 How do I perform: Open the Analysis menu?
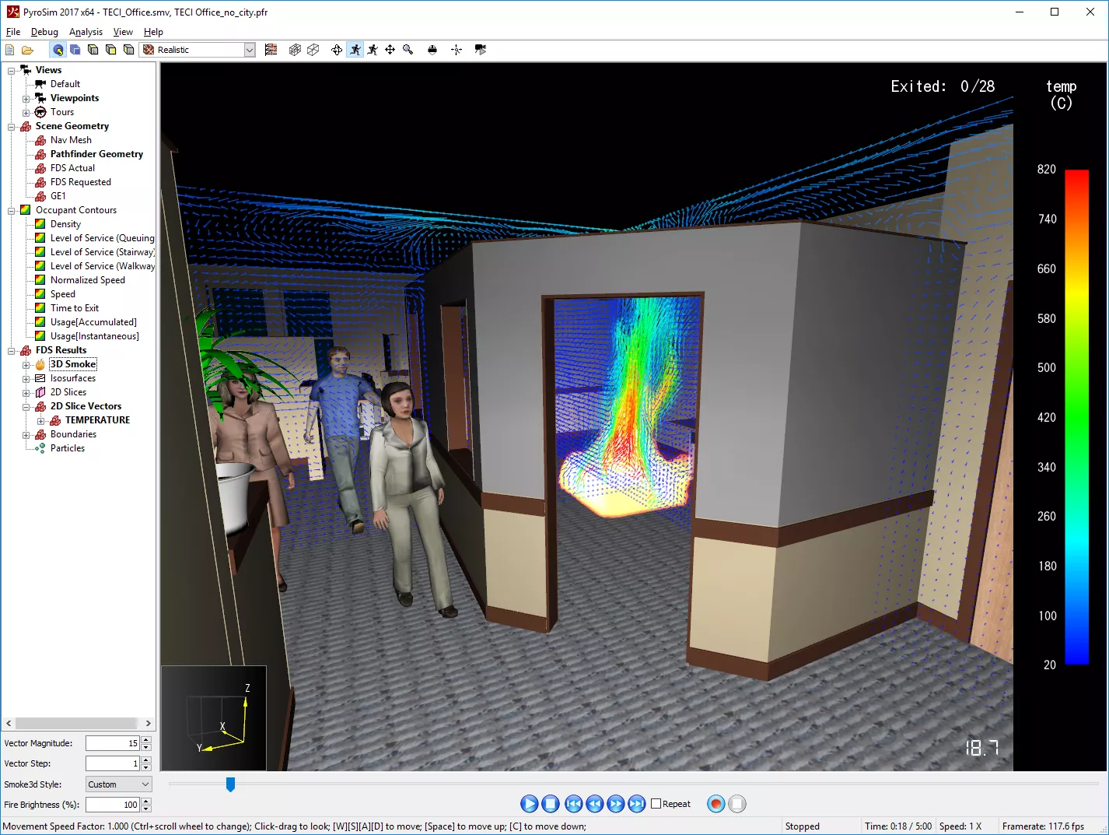[x=86, y=32]
